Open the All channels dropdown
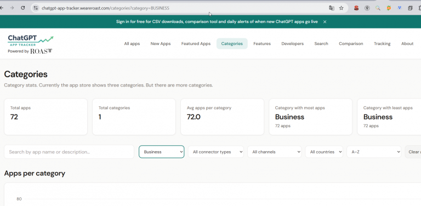The width and height of the screenshot is (421, 206). (x=275, y=152)
